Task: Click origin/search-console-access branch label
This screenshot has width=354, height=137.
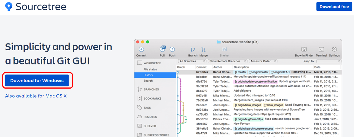Action: pyautogui.click(x=254, y=128)
